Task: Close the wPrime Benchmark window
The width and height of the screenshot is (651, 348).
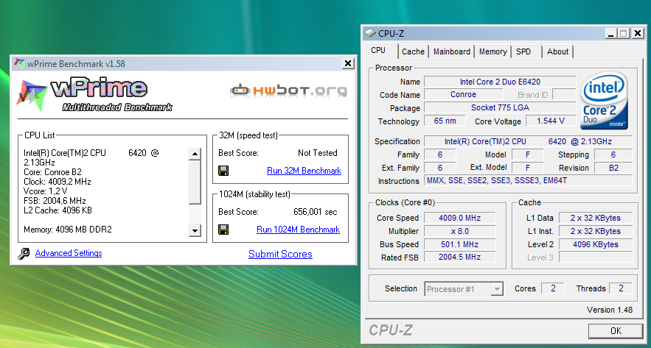Action: pyautogui.click(x=348, y=63)
